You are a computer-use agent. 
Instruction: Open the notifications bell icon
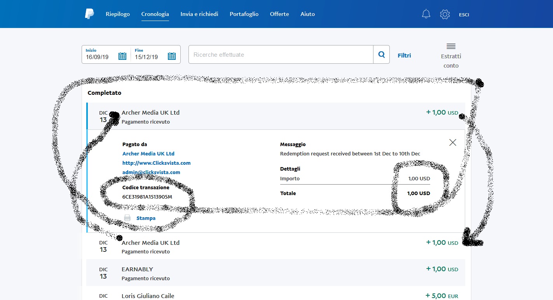click(x=426, y=14)
